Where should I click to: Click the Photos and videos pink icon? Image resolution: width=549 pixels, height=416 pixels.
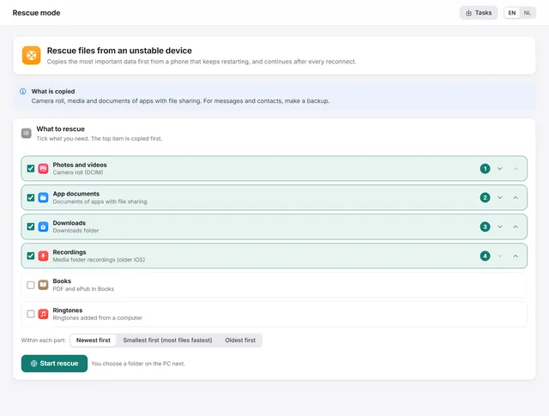[43, 168]
